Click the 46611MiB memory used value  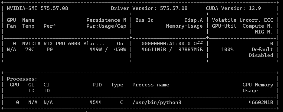(x=154, y=49)
